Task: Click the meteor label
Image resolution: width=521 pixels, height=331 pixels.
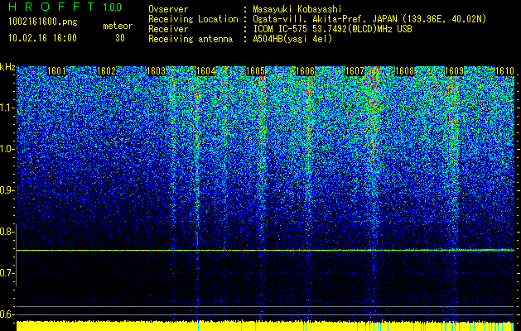Action: point(118,26)
